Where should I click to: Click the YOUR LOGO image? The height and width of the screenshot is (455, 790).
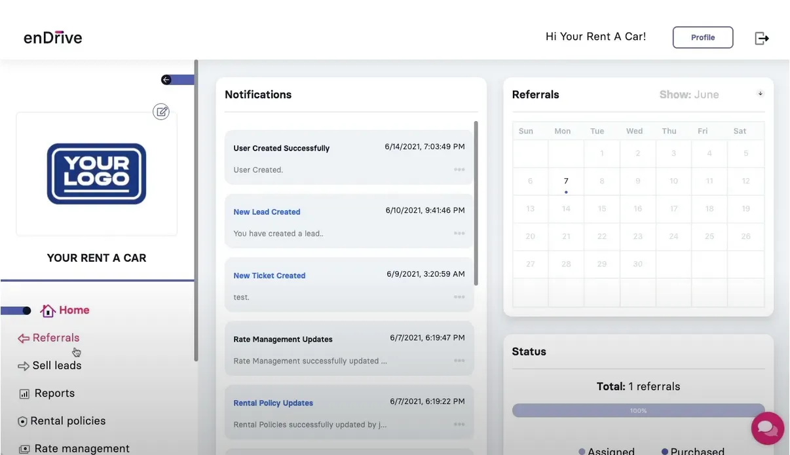[96, 173]
